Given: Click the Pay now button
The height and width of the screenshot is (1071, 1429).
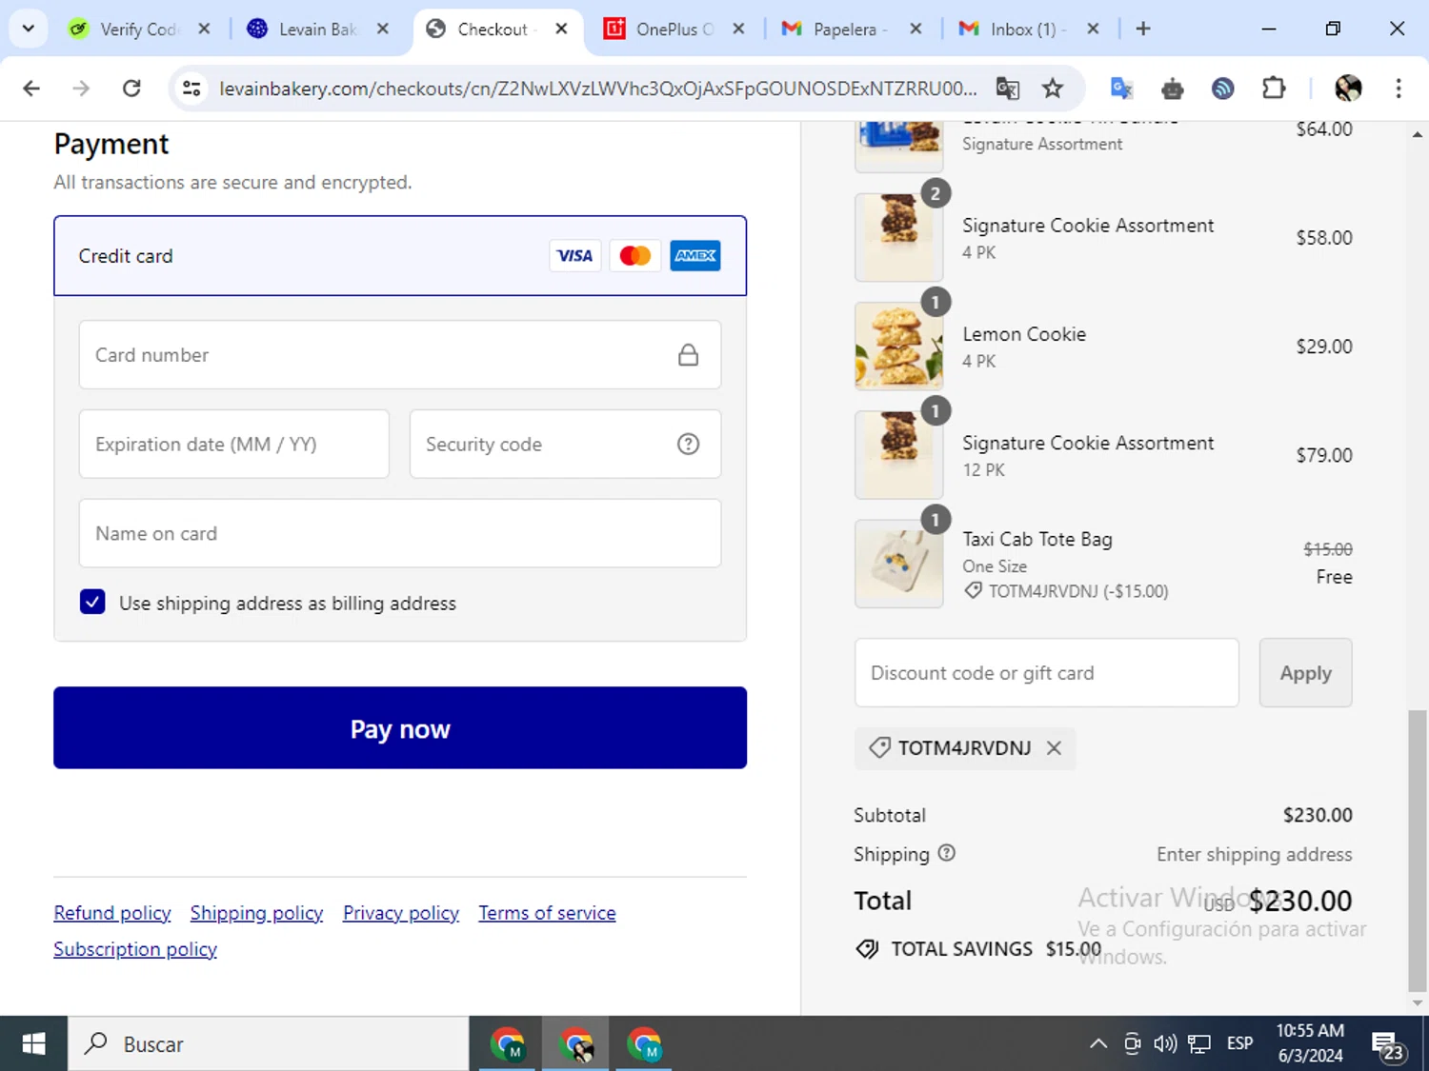Looking at the screenshot, I should [x=400, y=728].
